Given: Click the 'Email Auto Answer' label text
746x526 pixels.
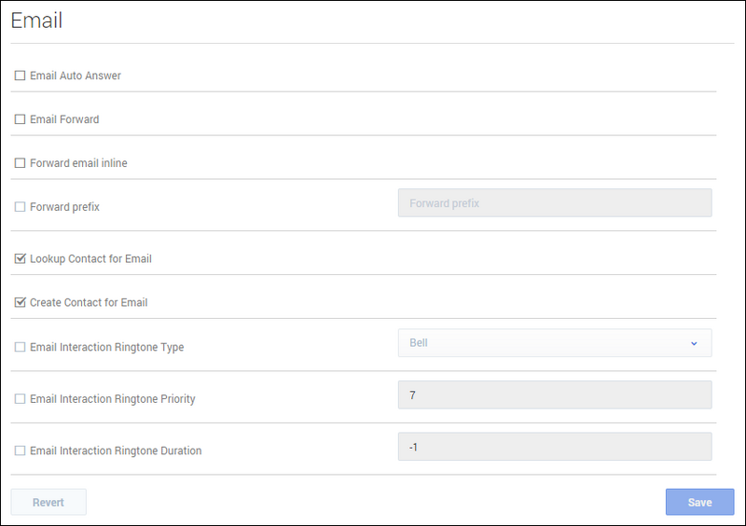Looking at the screenshot, I should pos(76,76).
